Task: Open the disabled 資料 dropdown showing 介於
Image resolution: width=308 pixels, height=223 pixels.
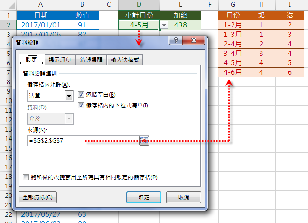Action: pyautogui.click(x=69, y=118)
